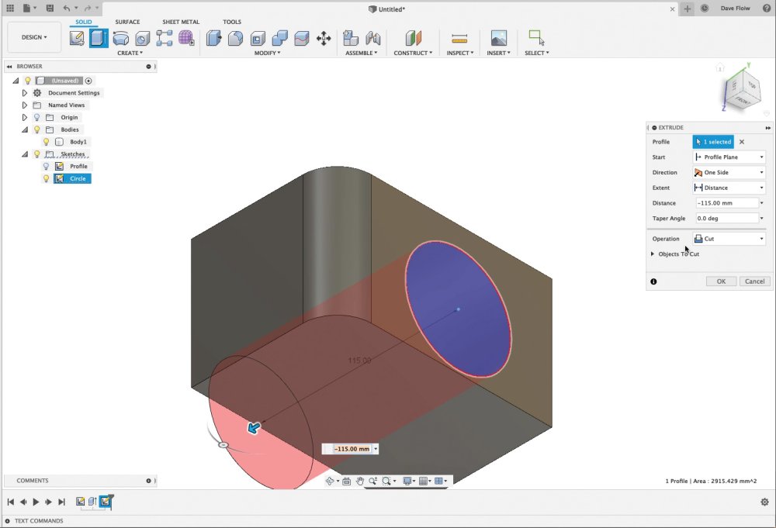Select the Revolve tool icon
The width and height of the screenshot is (776, 528).
(x=121, y=38)
